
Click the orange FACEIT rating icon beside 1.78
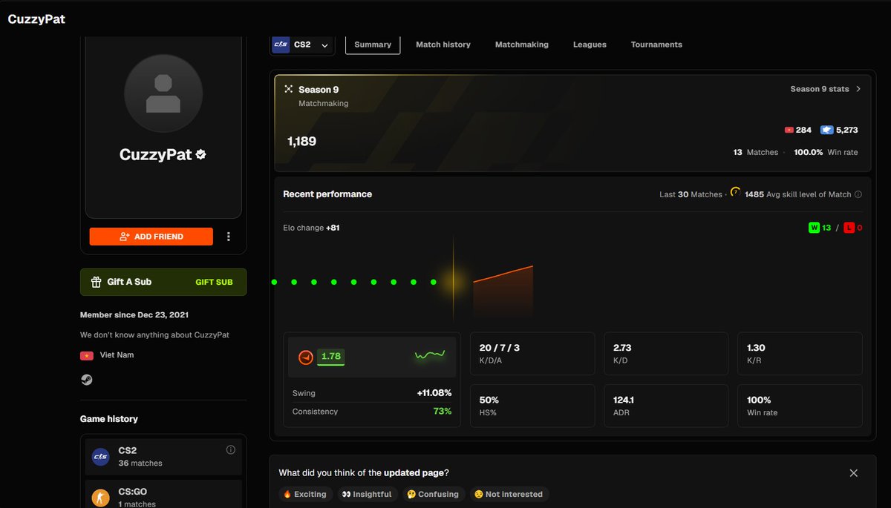(305, 357)
